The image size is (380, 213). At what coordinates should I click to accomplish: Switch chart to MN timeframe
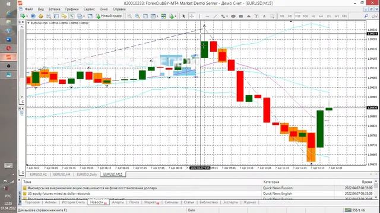(x=344, y=16)
